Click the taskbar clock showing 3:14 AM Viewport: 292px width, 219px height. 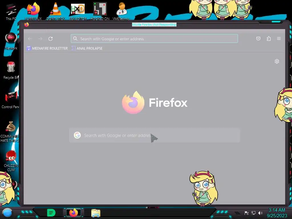277,213
